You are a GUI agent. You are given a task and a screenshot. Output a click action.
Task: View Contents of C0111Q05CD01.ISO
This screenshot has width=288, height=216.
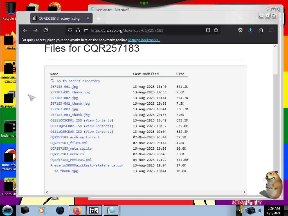click(98, 120)
